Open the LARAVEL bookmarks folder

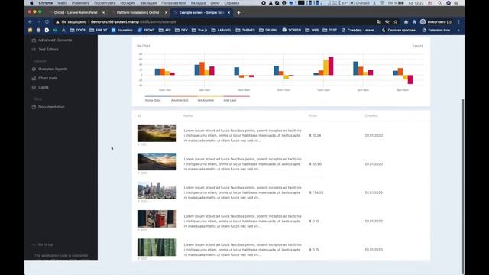[222, 31]
